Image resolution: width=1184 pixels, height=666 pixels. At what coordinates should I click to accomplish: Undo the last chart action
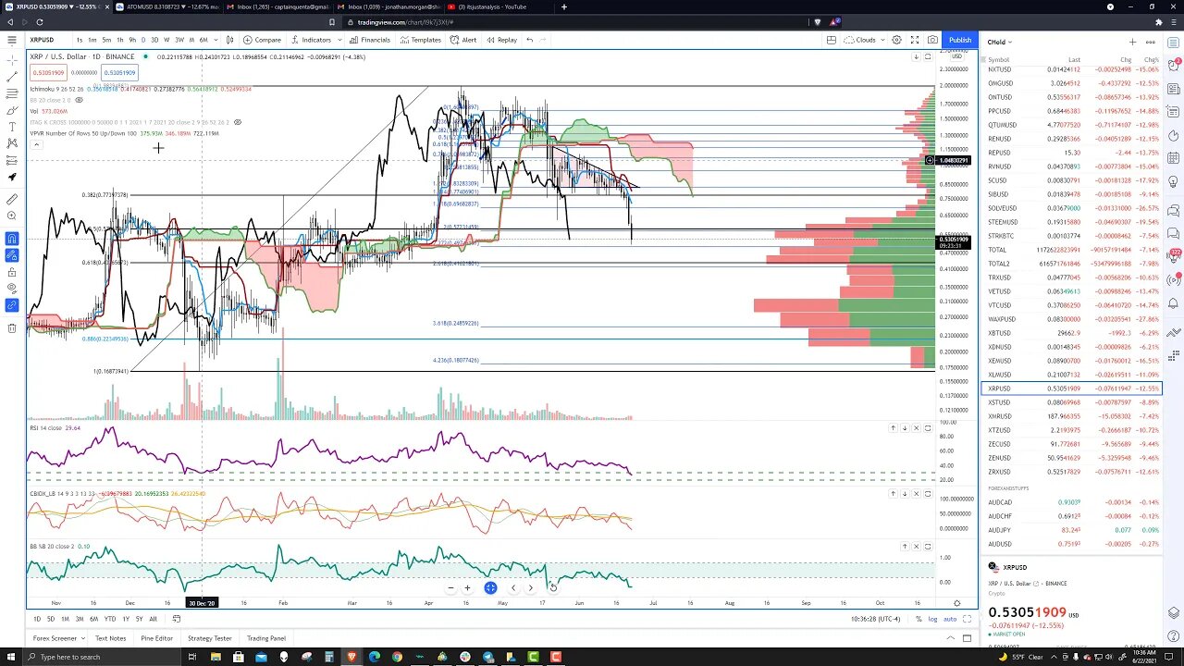[529, 40]
